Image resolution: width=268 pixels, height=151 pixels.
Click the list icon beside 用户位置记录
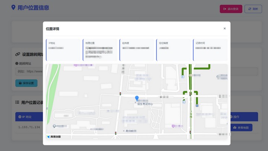coord(17,102)
